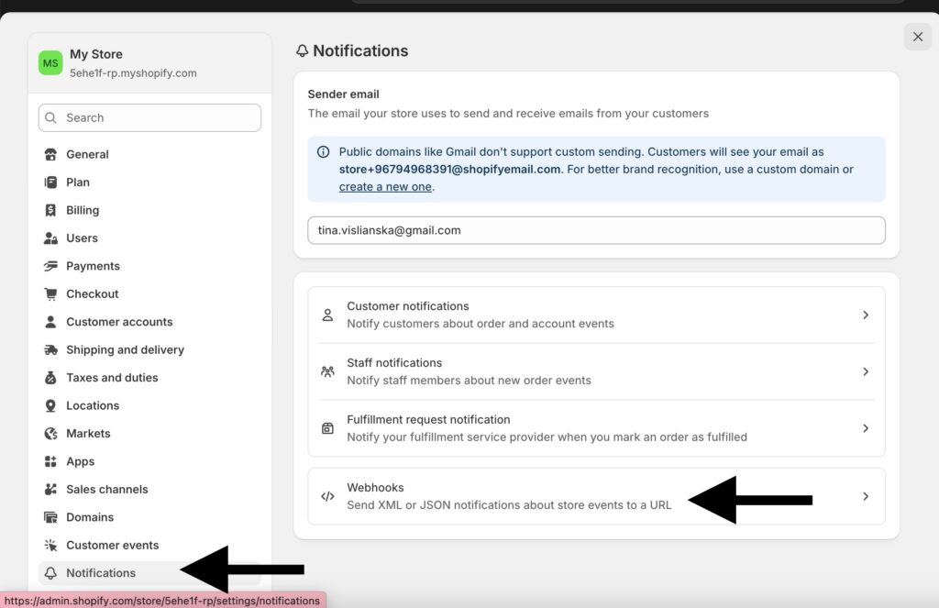939x608 pixels.
Task: Expand Fulfillment request notification chevron
Action: pos(866,428)
